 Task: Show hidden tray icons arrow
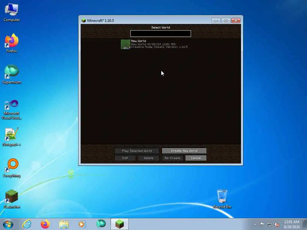pos(255,224)
